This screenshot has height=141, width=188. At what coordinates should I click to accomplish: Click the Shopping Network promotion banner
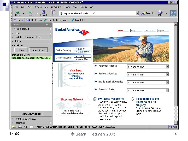tap(72, 106)
